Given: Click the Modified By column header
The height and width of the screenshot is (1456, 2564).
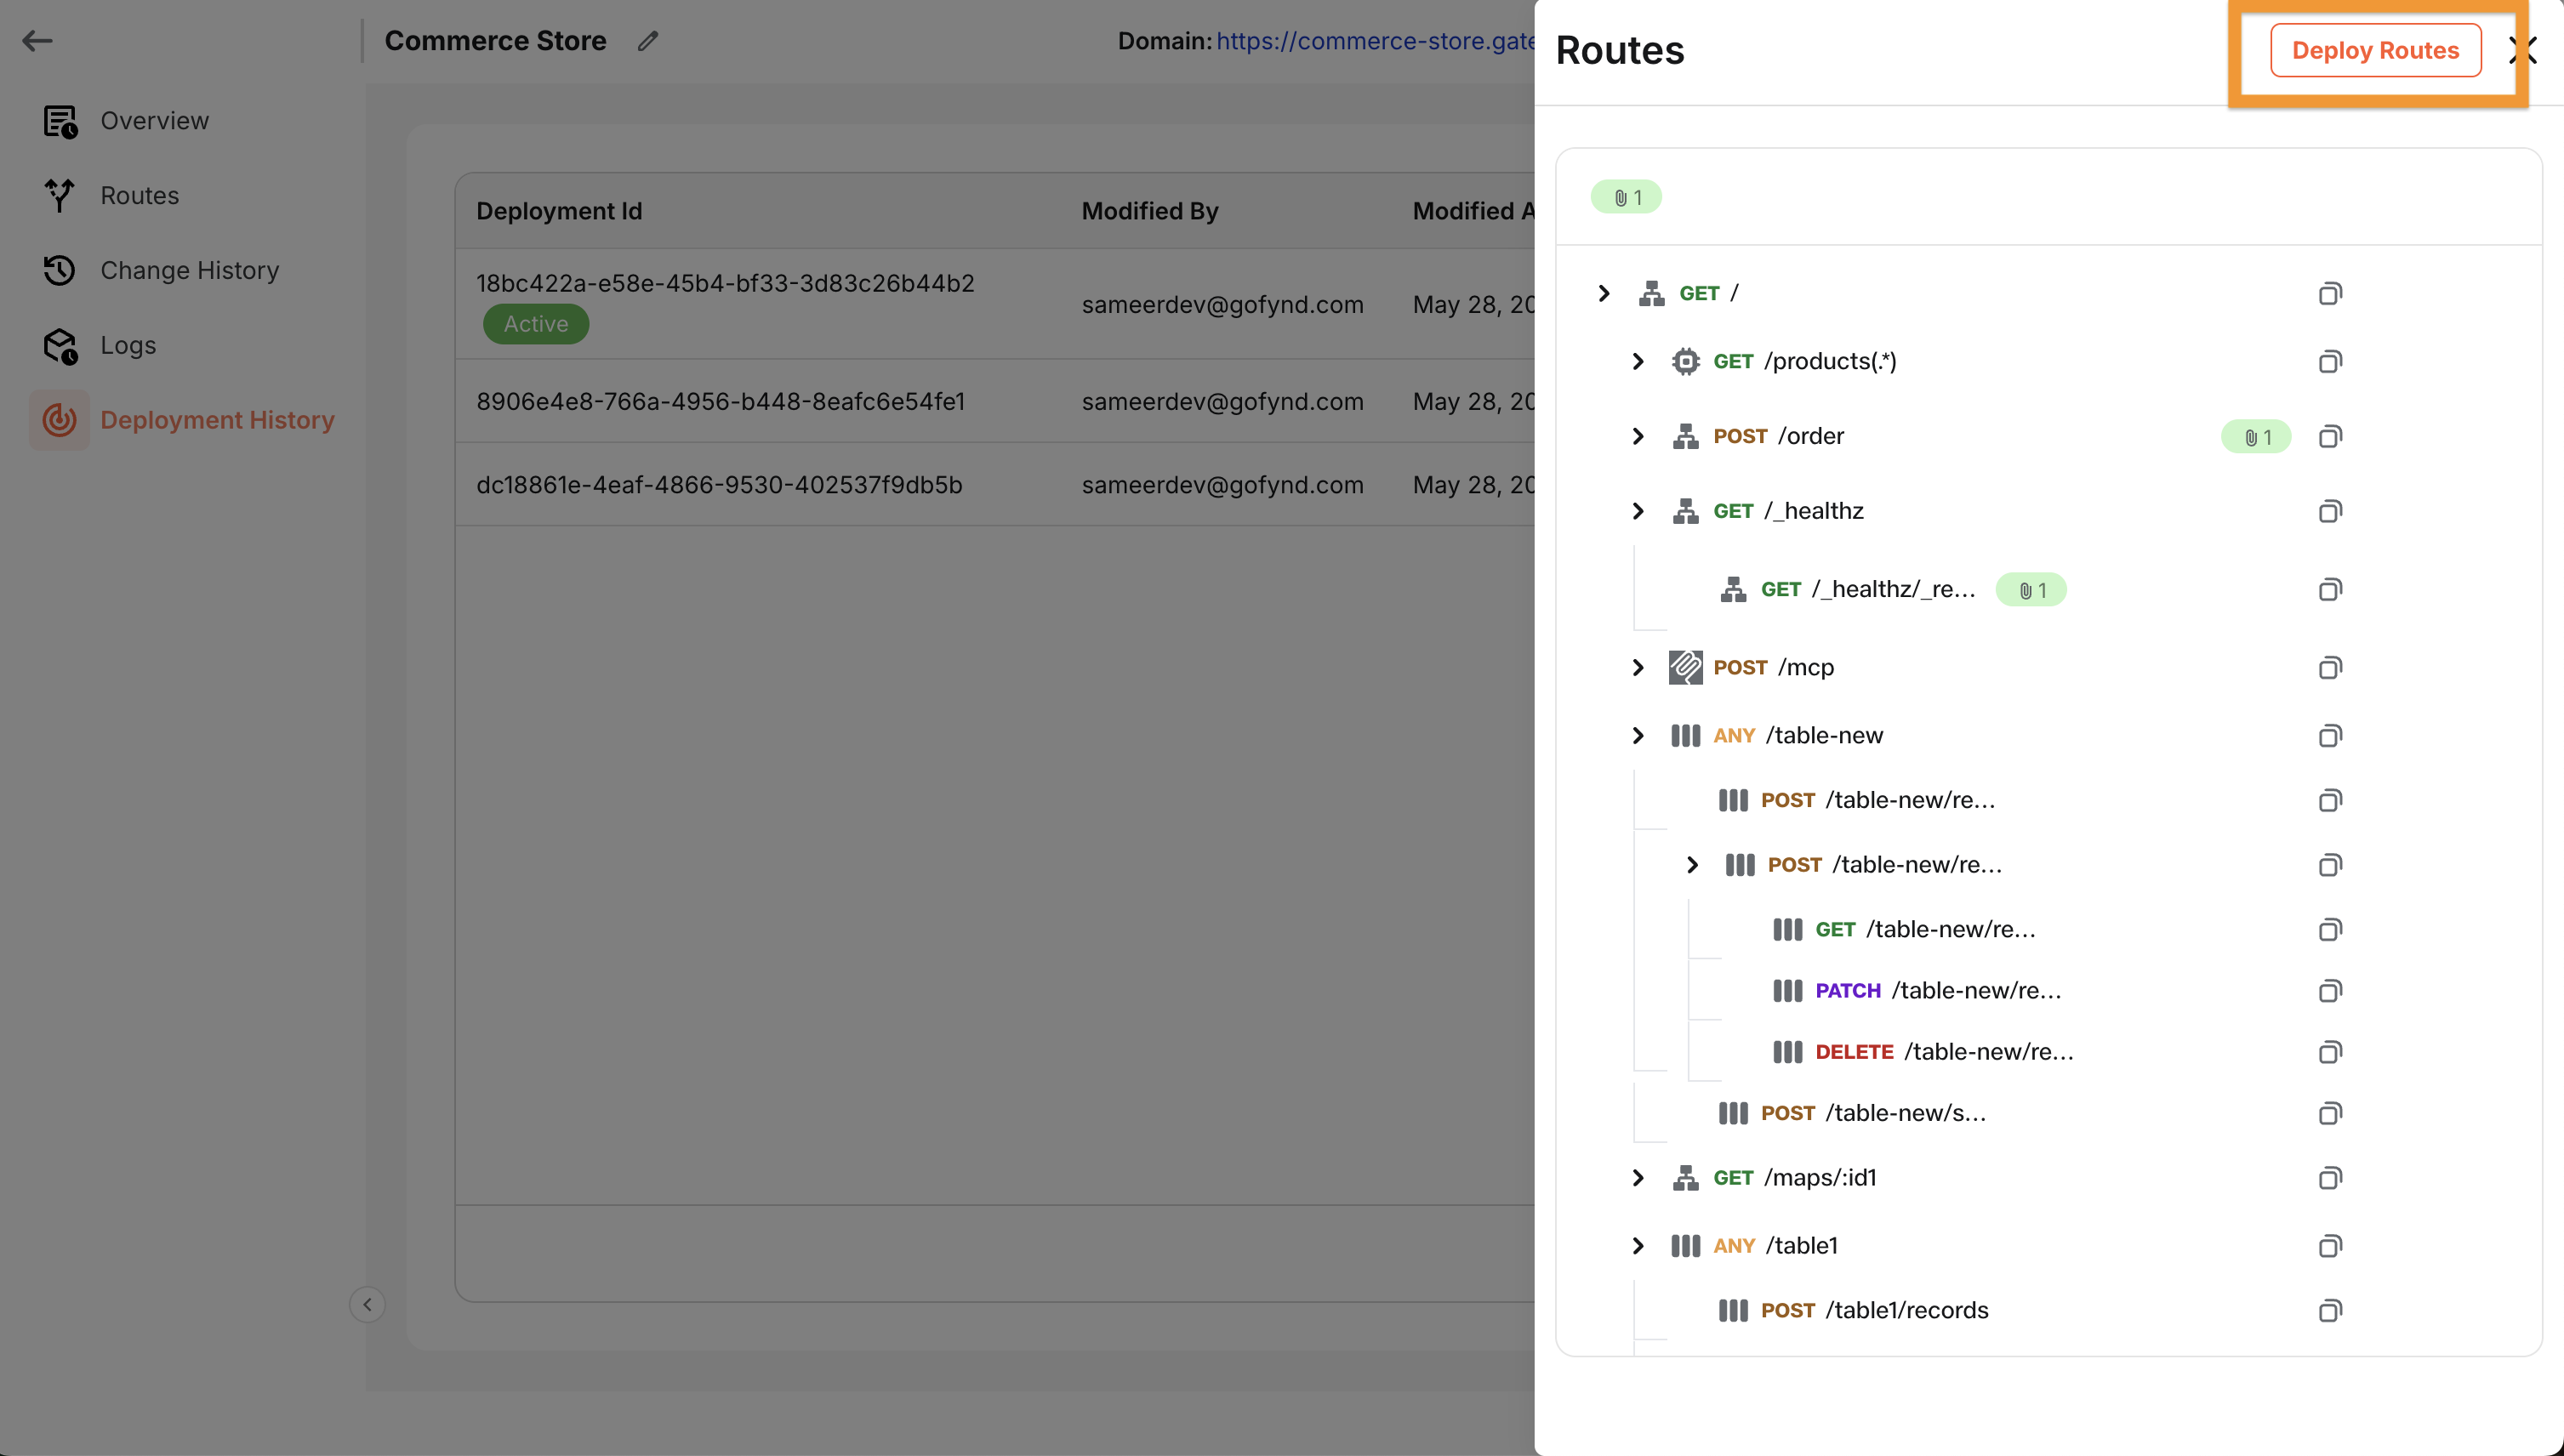Looking at the screenshot, I should click(x=1150, y=211).
